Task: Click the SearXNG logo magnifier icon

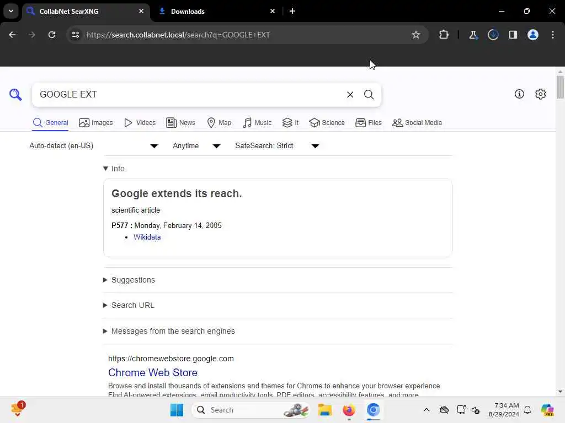Action: pyautogui.click(x=15, y=95)
